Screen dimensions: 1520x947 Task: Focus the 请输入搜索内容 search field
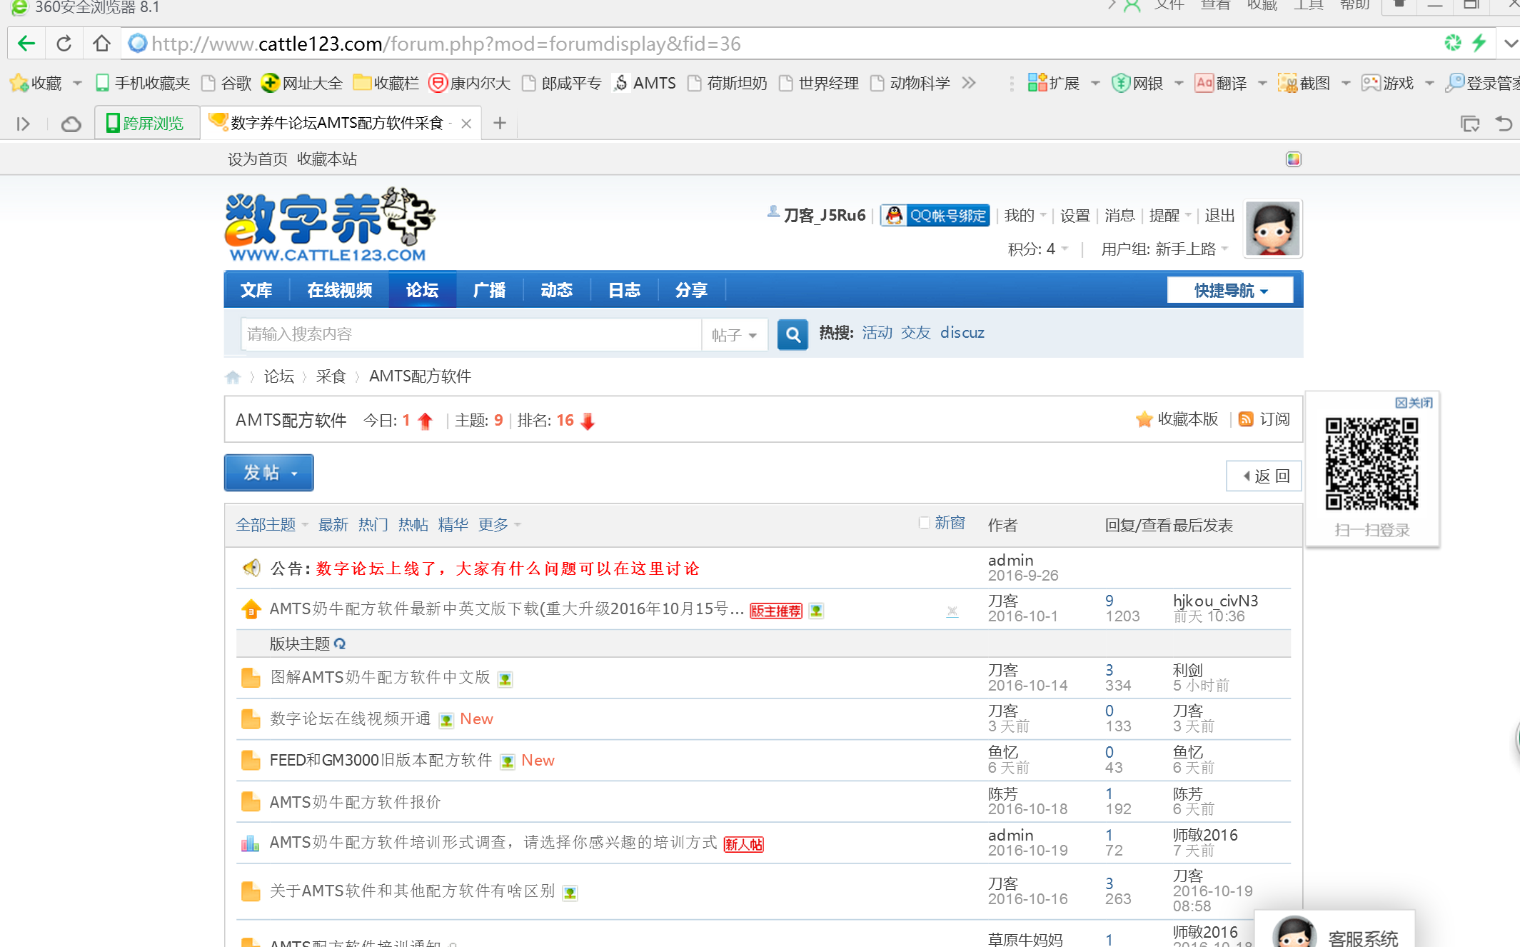pyautogui.click(x=470, y=334)
